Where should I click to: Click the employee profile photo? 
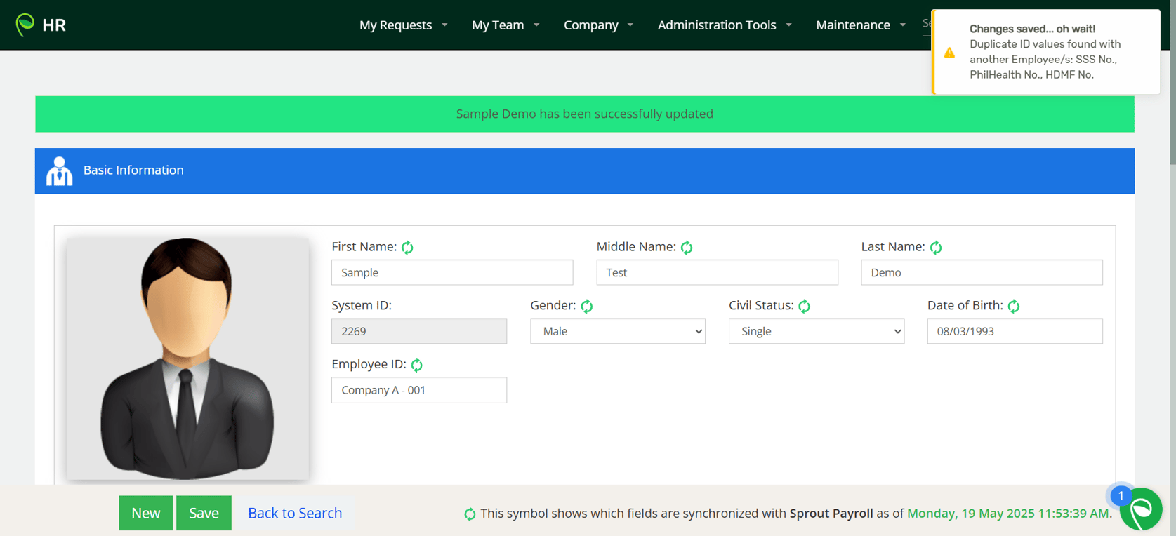tap(187, 359)
